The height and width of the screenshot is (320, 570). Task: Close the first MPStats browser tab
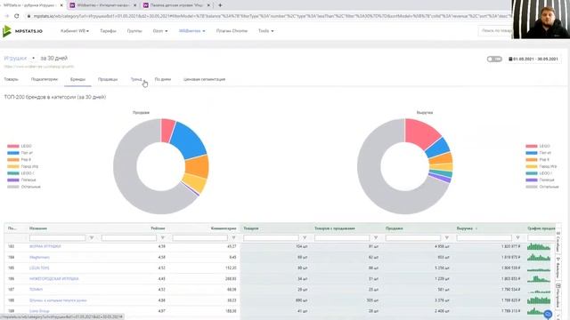coord(61,5)
